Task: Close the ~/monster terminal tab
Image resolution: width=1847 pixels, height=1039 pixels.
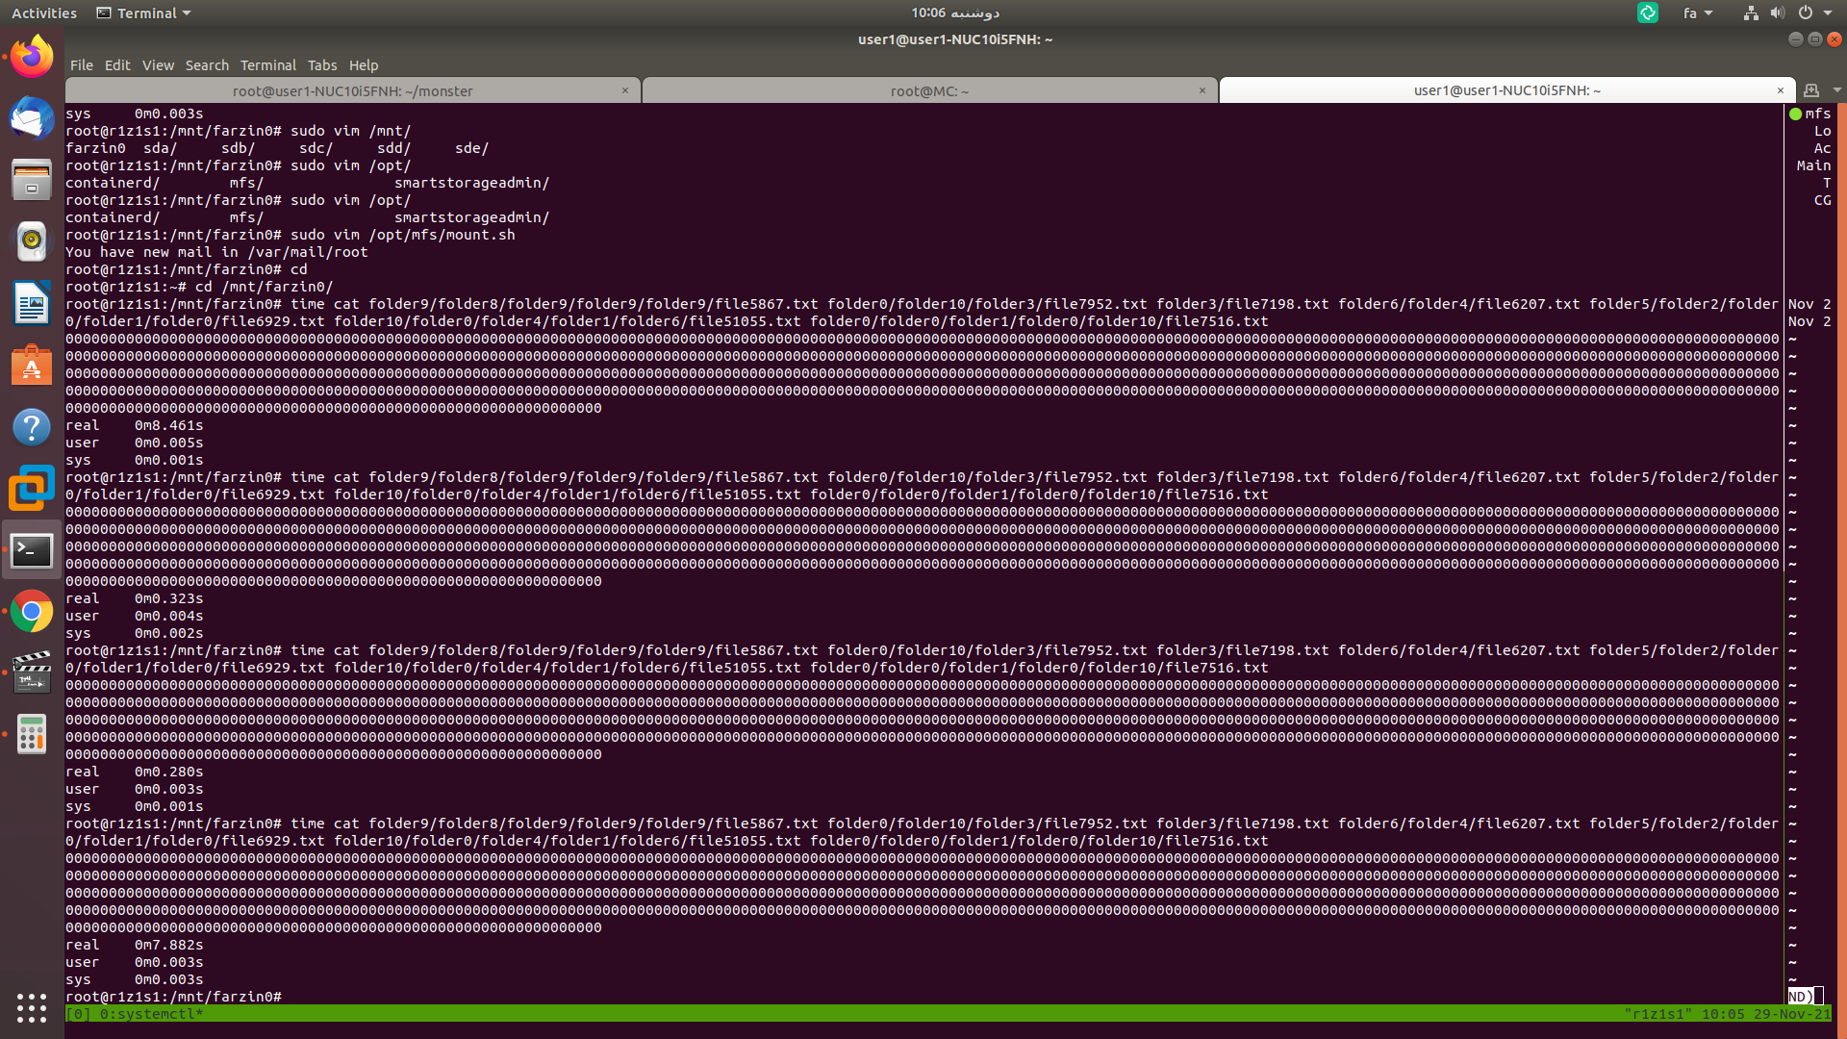Action: [x=625, y=90]
